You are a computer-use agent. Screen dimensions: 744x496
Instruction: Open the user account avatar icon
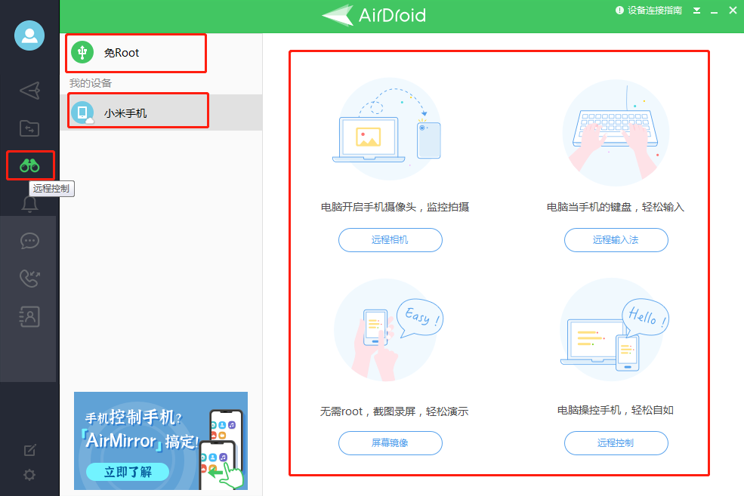[29, 35]
